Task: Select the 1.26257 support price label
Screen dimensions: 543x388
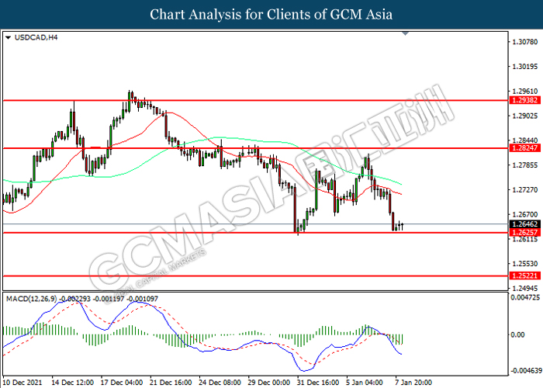Action: point(525,232)
